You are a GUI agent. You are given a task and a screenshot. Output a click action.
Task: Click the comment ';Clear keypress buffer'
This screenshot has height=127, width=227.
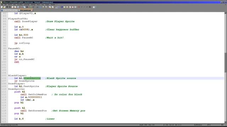(x=62, y=30)
